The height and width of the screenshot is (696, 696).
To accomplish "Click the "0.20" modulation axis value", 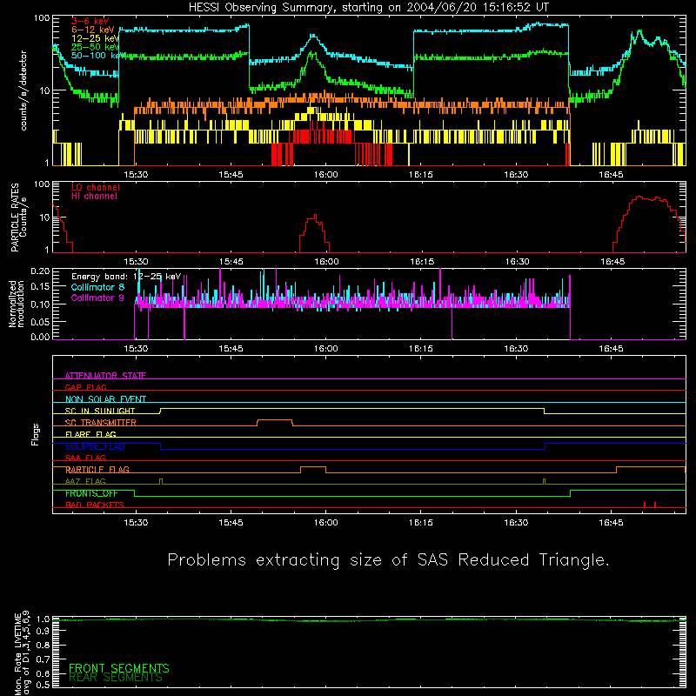I will pyautogui.click(x=40, y=271).
